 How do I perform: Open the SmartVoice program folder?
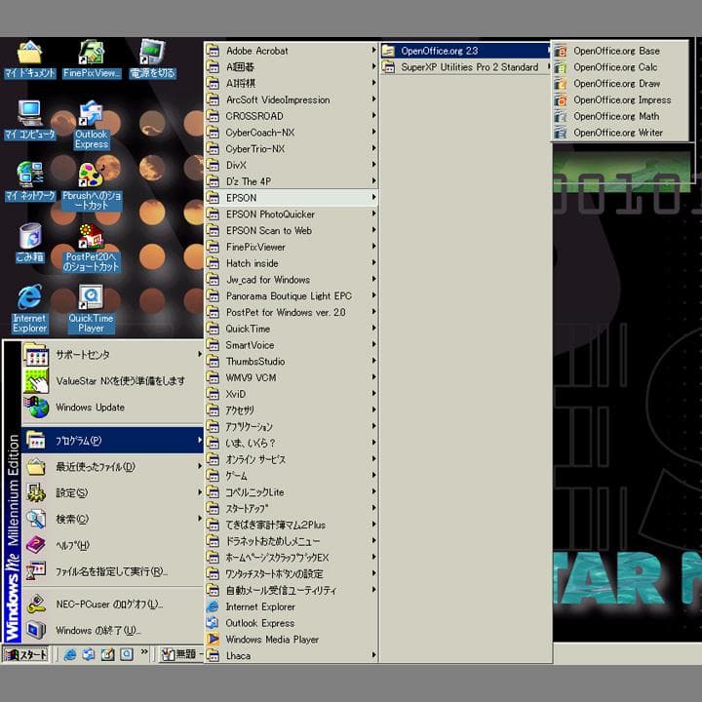(291, 345)
